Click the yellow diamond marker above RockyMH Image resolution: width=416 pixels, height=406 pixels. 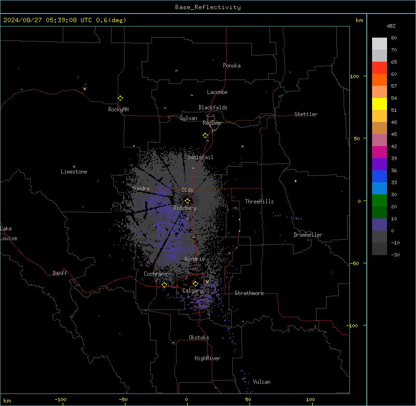(120, 98)
